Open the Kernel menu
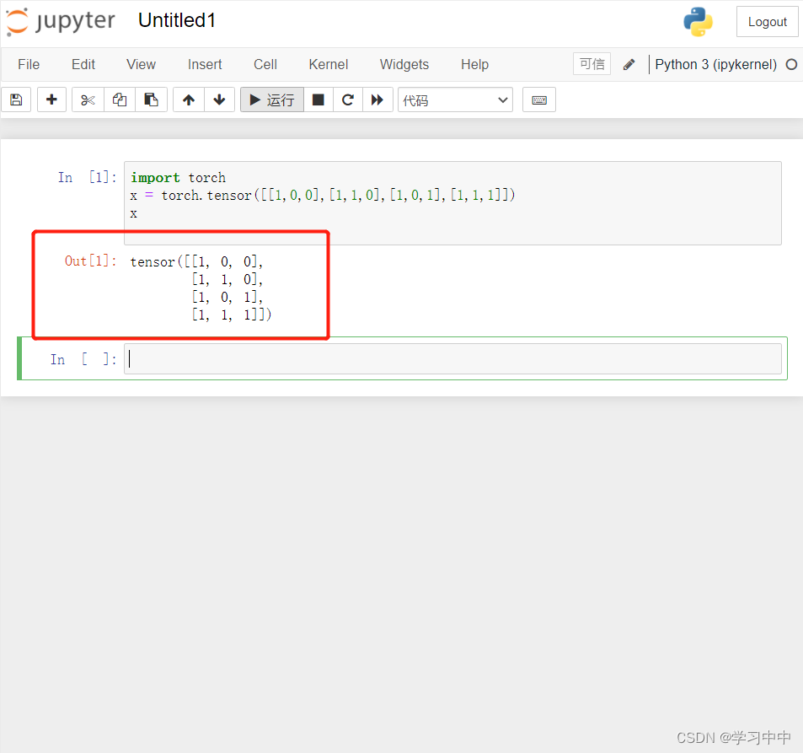803x753 pixels. tap(328, 64)
